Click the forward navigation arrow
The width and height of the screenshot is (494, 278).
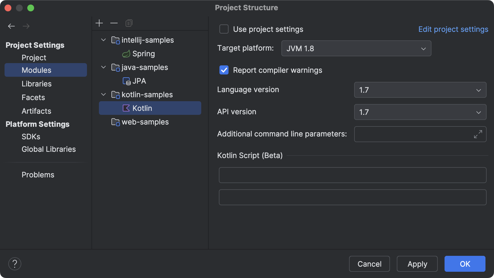(26, 26)
